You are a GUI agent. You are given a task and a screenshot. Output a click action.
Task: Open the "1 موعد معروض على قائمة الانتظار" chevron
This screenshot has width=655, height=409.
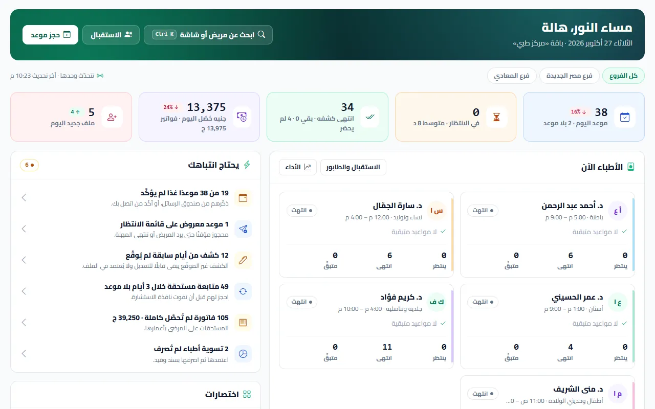pos(24,229)
